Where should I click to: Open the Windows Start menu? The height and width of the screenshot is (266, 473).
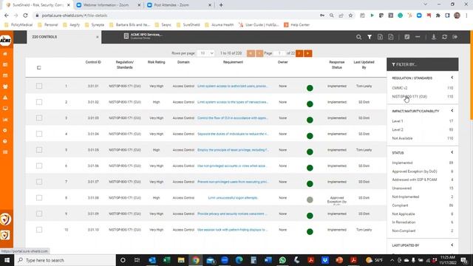pyautogui.click(x=7, y=260)
